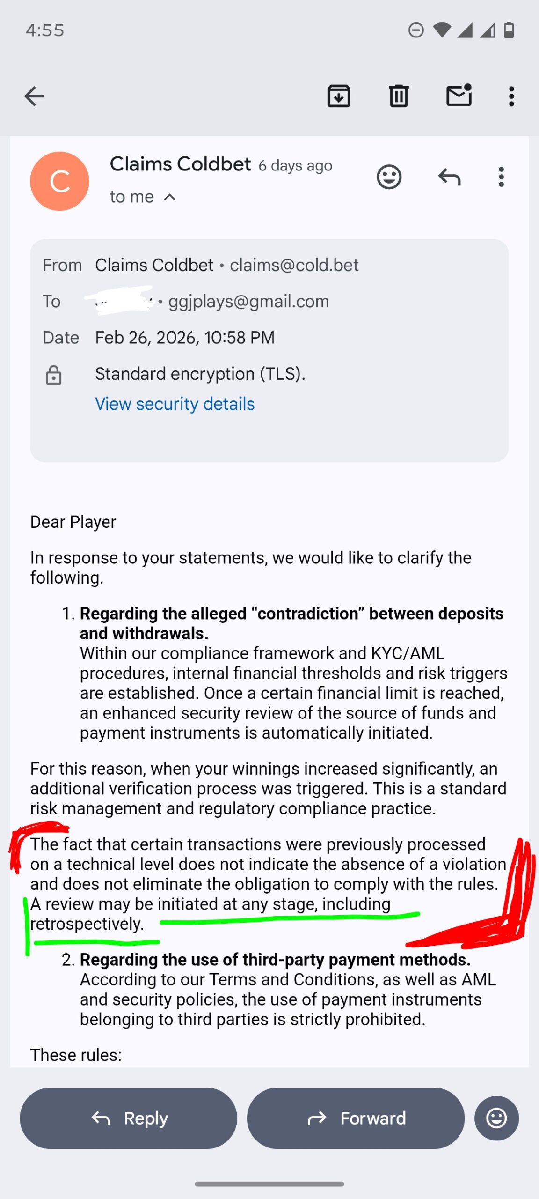Tap the bottom navigation gesture handle
539x1199 pixels.
(x=269, y=1184)
